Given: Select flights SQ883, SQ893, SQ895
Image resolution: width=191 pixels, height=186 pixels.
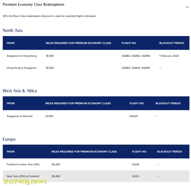Looking at the screenshot, I should click(x=136, y=68).
